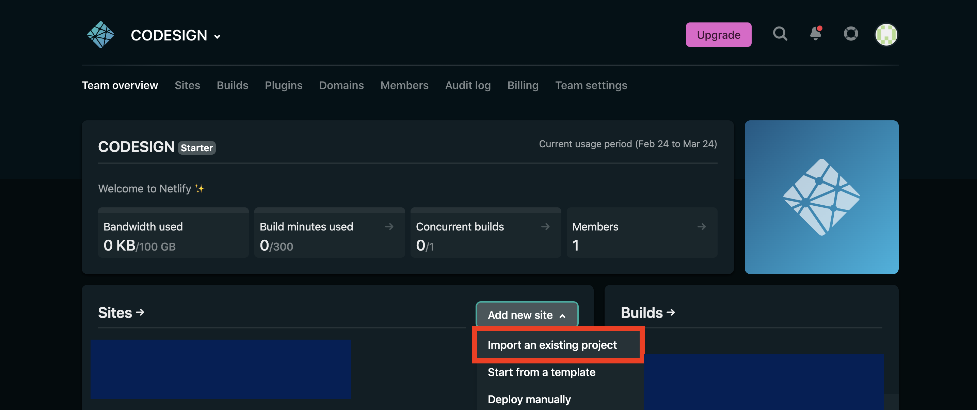Viewport: 977px width, 410px height.
Task: Open notifications bell icon
Action: (x=815, y=34)
